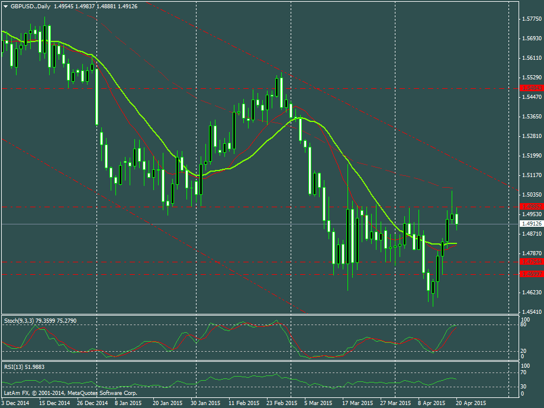Select the most recent candlestick on chart
This screenshot has height=408, width=544.
[456, 218]
